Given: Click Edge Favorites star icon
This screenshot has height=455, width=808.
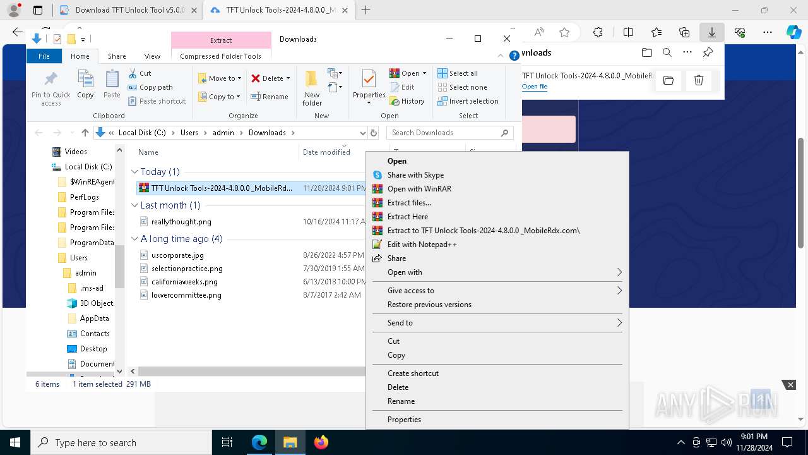Looking at the screenshot, I should pyautogui.click(x=564, y=32).
